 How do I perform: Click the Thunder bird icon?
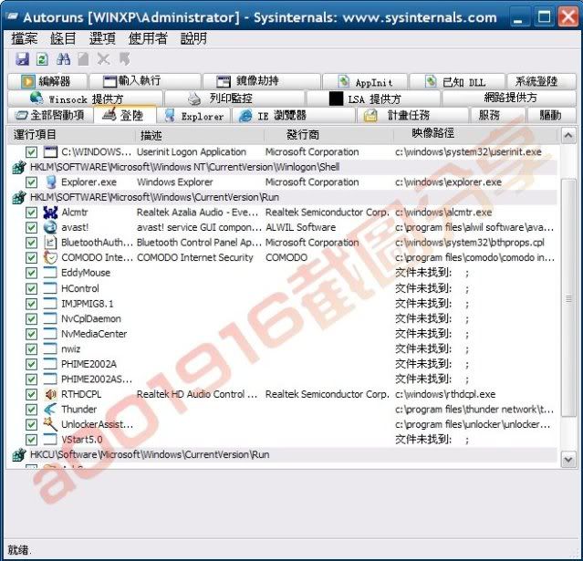coord(50,410)
